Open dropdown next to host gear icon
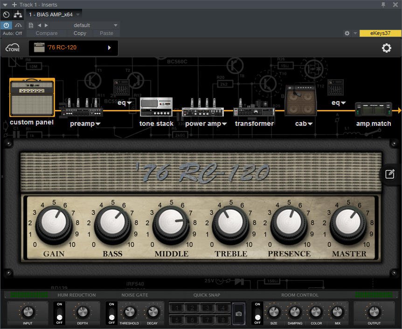This screenshot has height=329, width=402. pyautogui.click(x=355, y=33)
